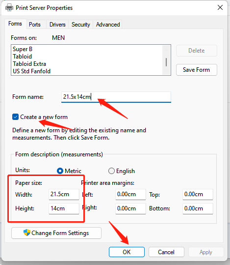Select US Std Fanfold form

coord(31,71)
